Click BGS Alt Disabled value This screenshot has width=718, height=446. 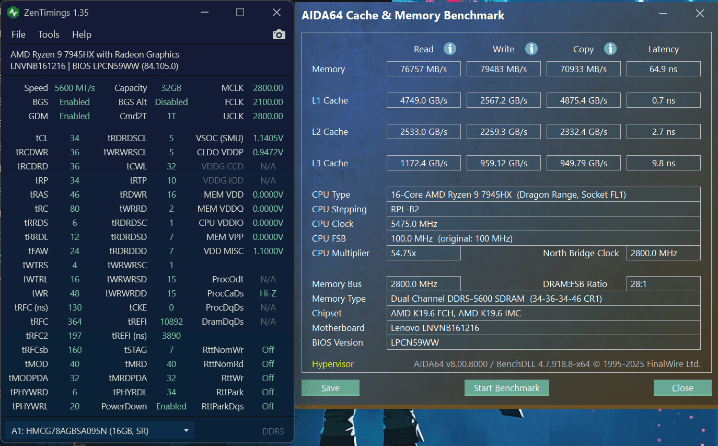coord(171,102)
